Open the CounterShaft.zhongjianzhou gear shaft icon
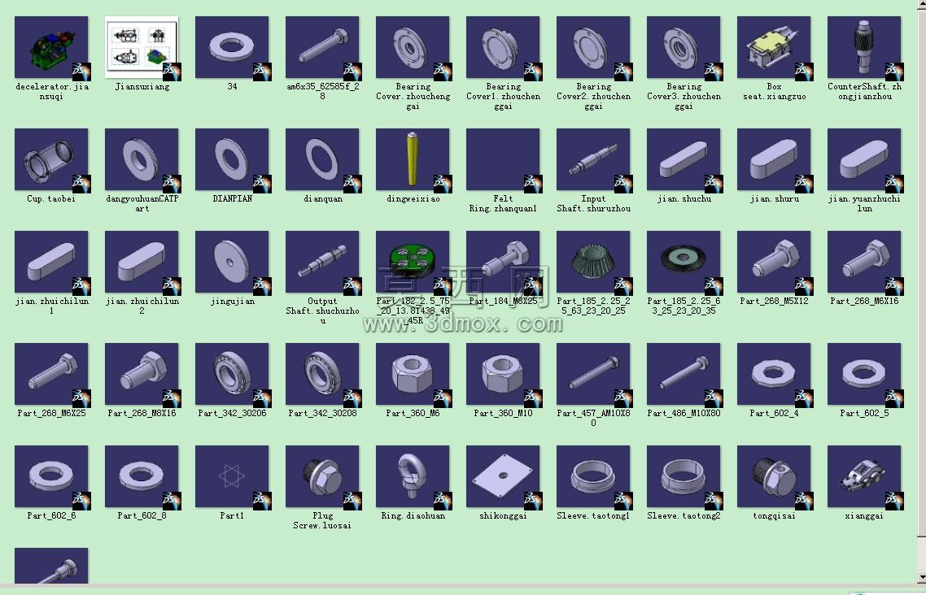 [865, 47]
